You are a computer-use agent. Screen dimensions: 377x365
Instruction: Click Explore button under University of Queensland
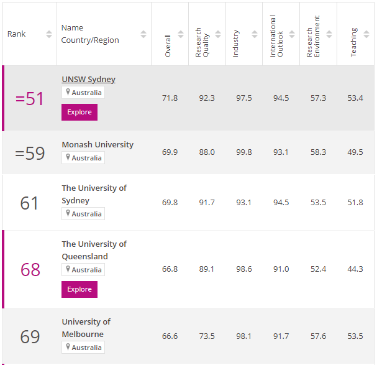pos(79,289)
